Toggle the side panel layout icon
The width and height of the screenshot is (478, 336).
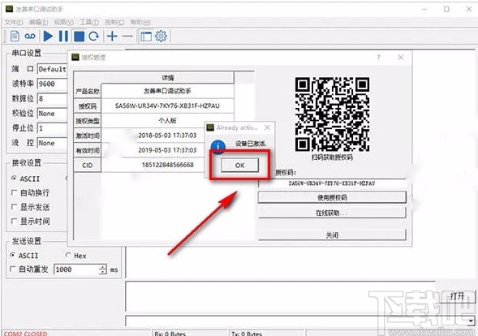146,37
